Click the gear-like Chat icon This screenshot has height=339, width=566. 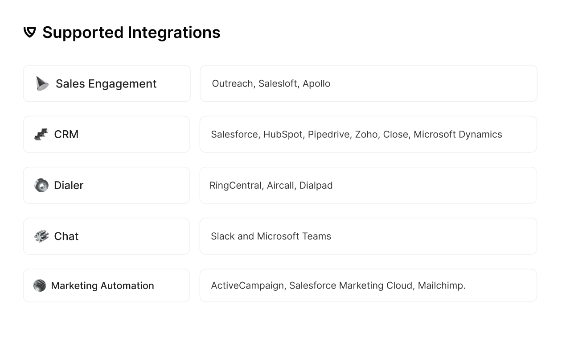[41, 236]
